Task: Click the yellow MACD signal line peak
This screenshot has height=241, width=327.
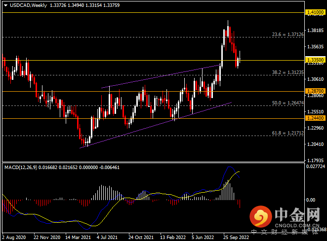Action: pyautogui.click(x=239, y=172)
